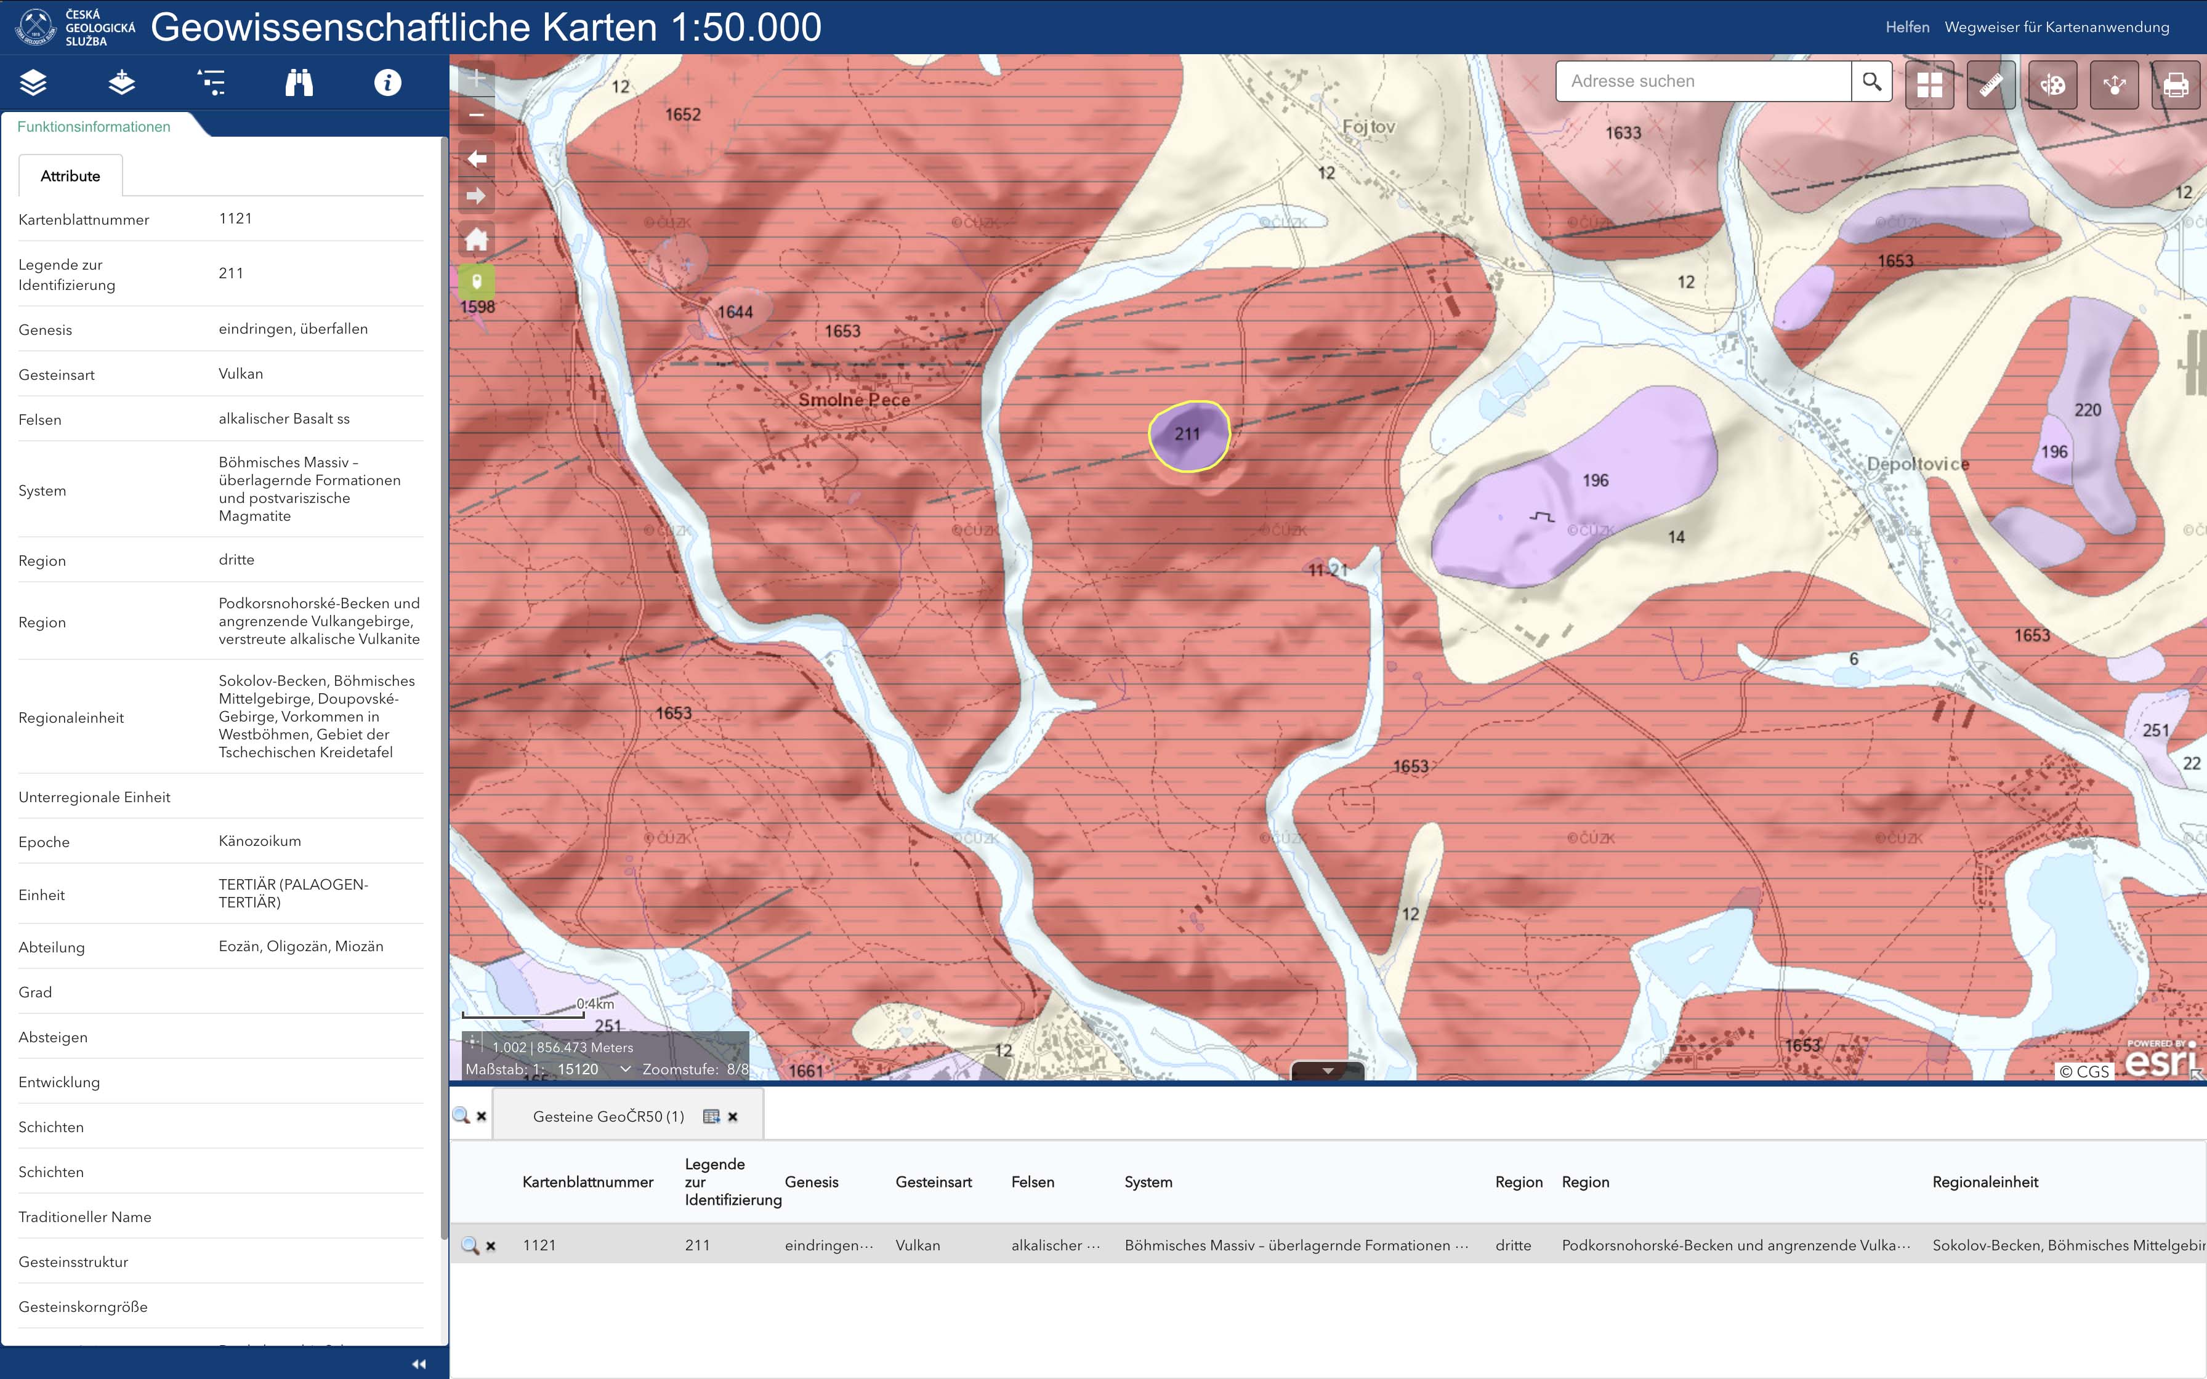Open the layer list panel icon

click(33, 83)
